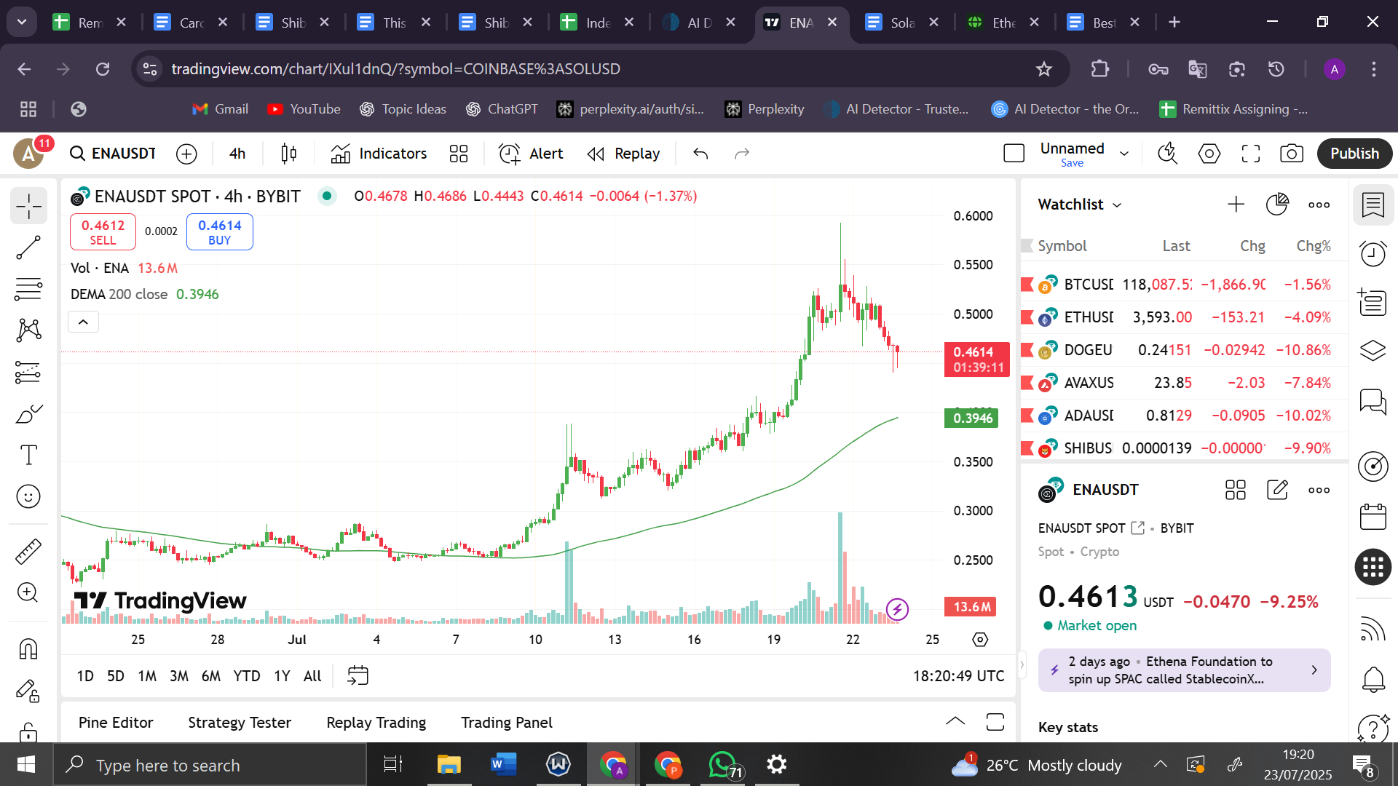Toggle stay in drawing mode
Screen dimensions: 1398x786
[x=28, y=690]
